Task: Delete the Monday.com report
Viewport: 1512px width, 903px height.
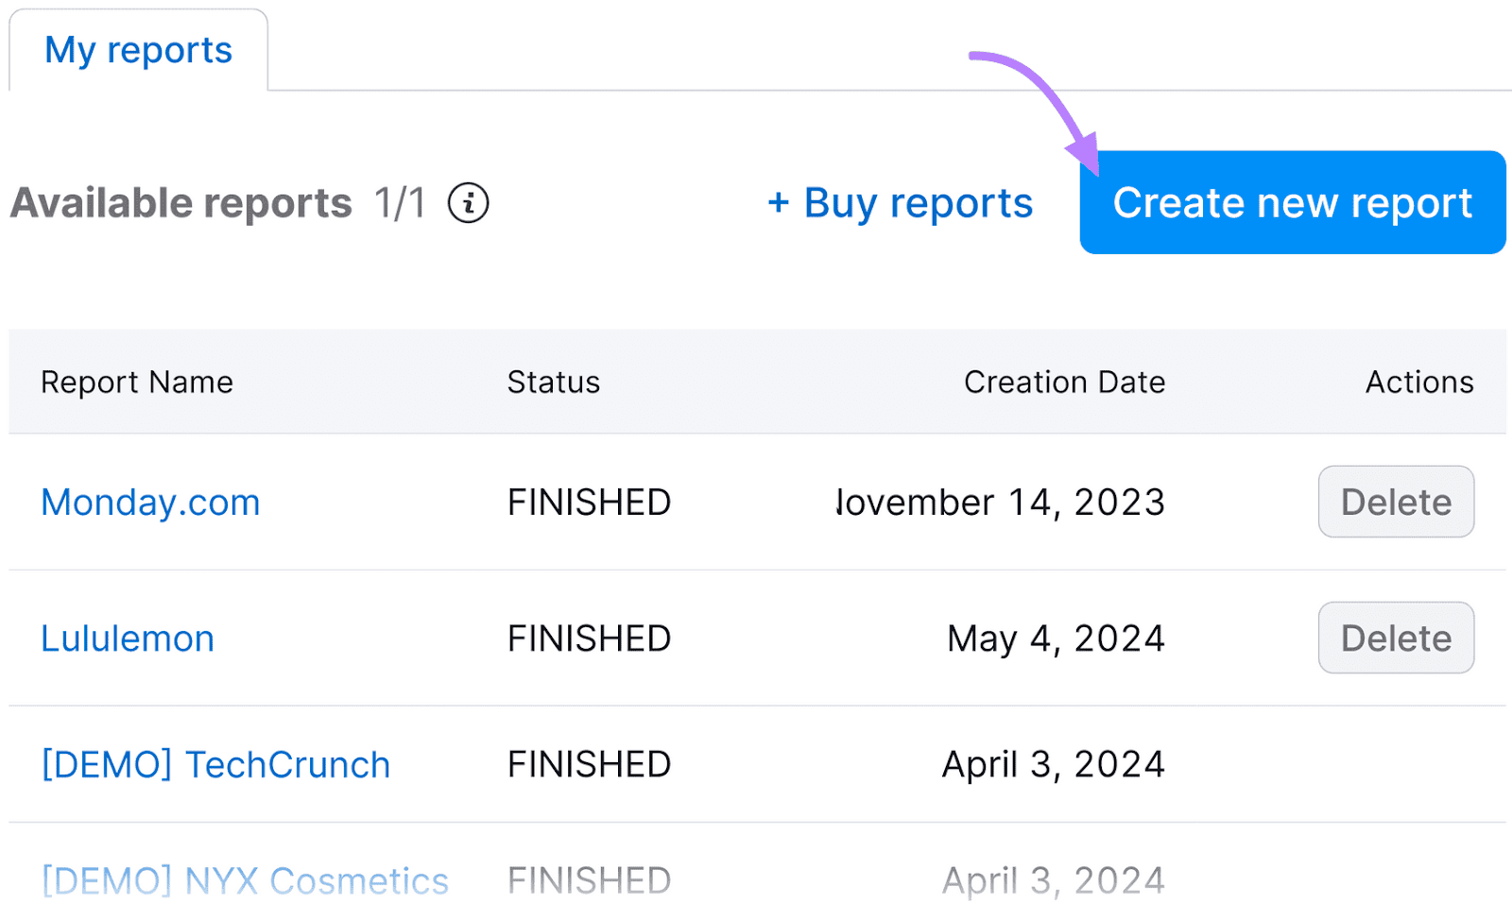Action: point(1396,502)
